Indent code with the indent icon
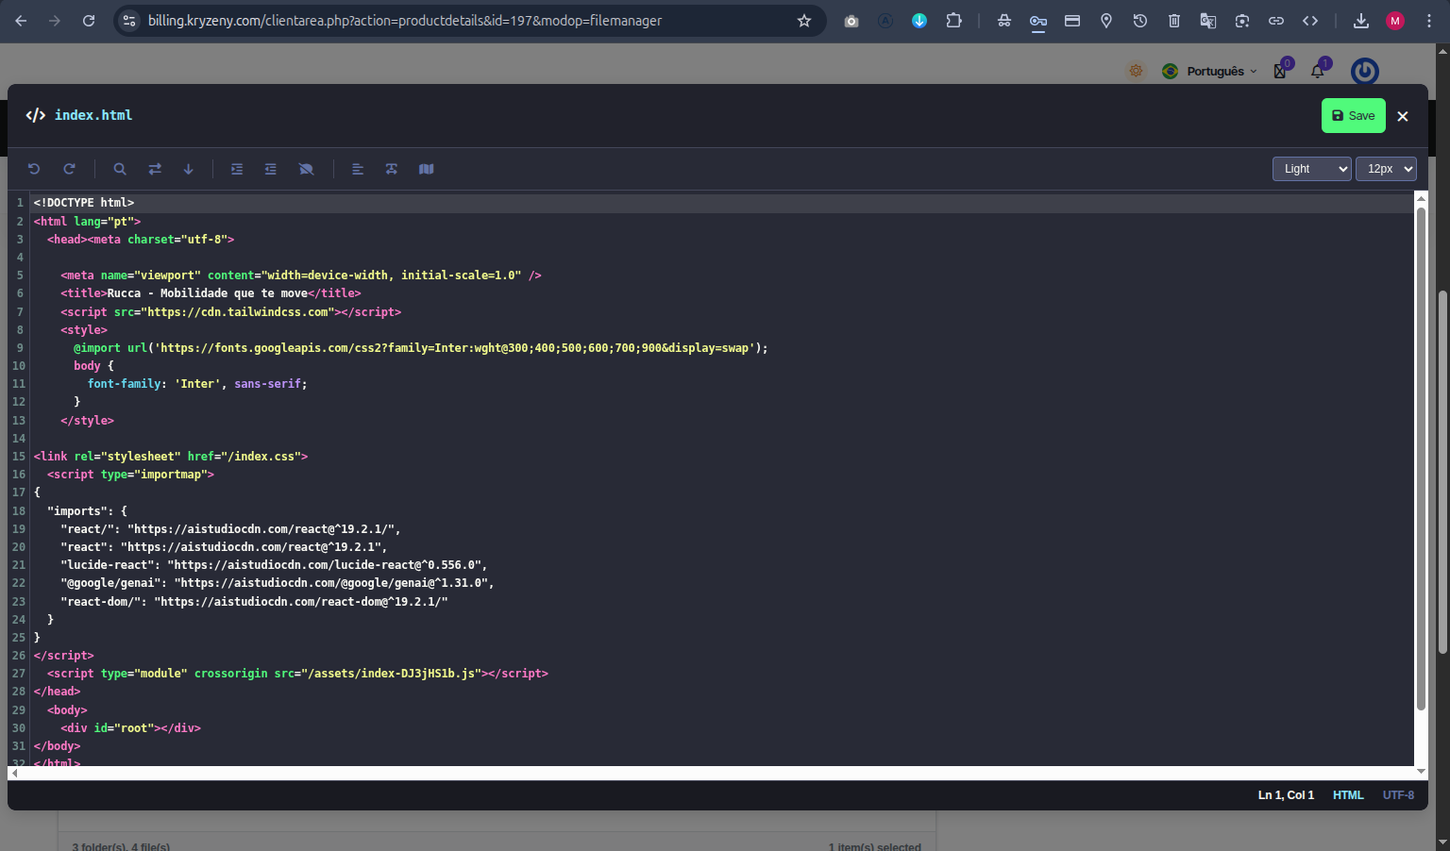 (x=237, y=169)
